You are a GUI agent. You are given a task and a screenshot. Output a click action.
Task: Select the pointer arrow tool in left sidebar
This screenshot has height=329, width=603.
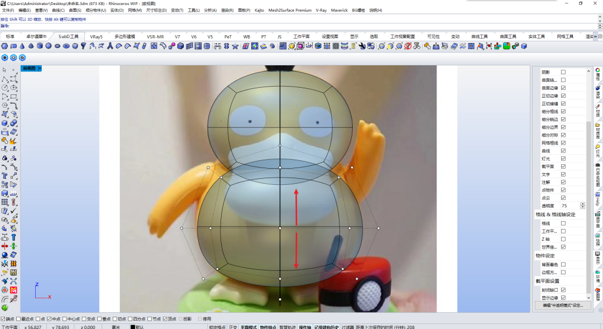coord(4,70)
